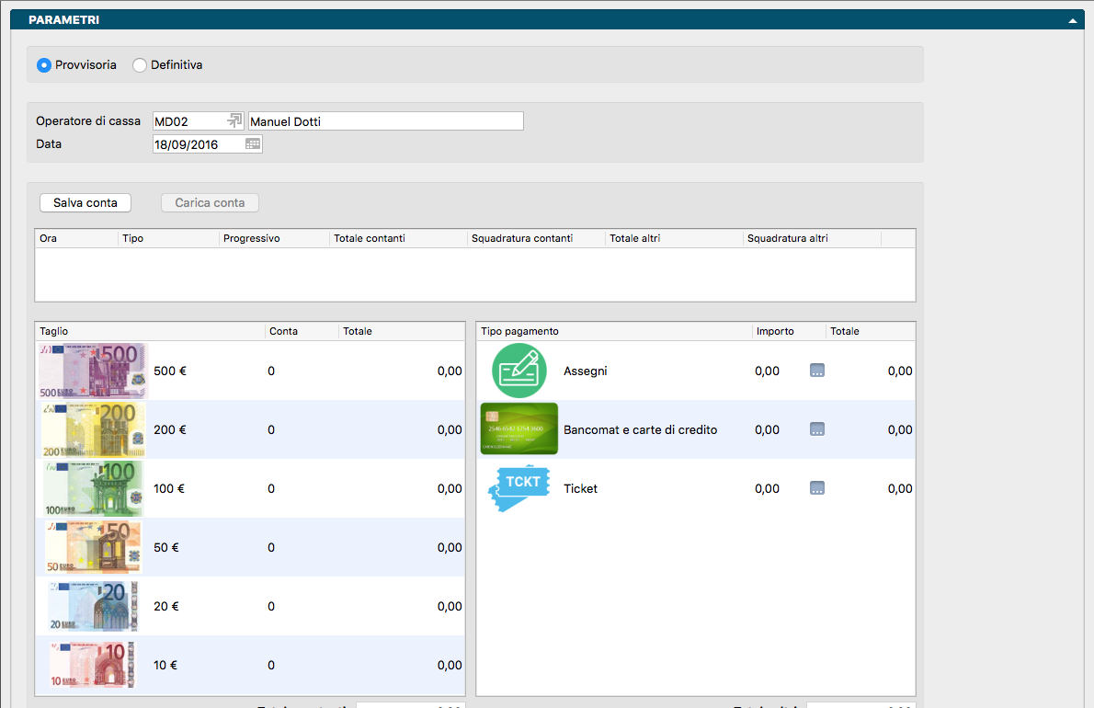Open detail button for Bancomat row

[x=816, y=429]
